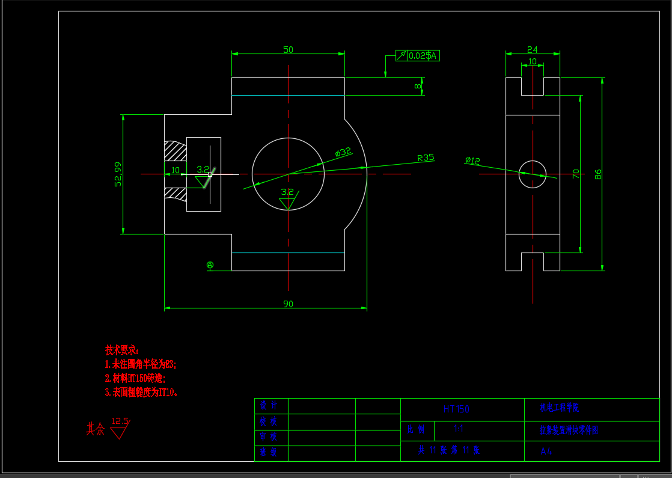The height and width of the screenshot is (478, 672).
Task: Select the 70 vertical dimension text
Action: [x=576, y=174]
